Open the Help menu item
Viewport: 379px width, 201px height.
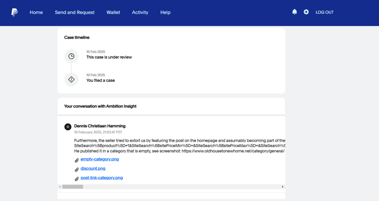[165, 12]
